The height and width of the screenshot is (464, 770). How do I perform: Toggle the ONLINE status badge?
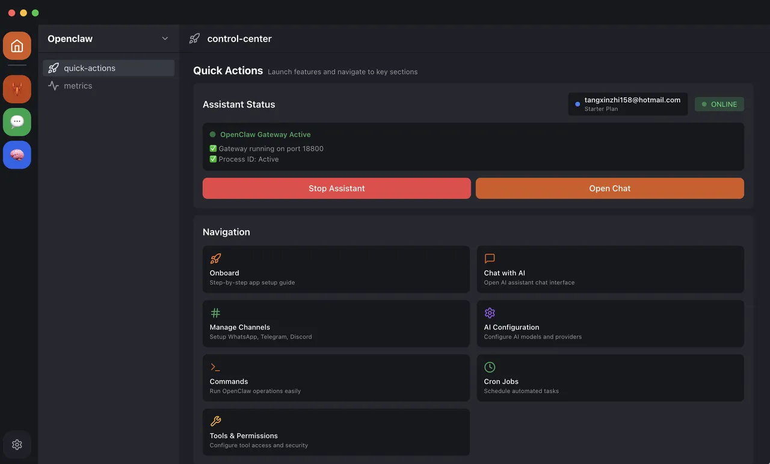719,104
